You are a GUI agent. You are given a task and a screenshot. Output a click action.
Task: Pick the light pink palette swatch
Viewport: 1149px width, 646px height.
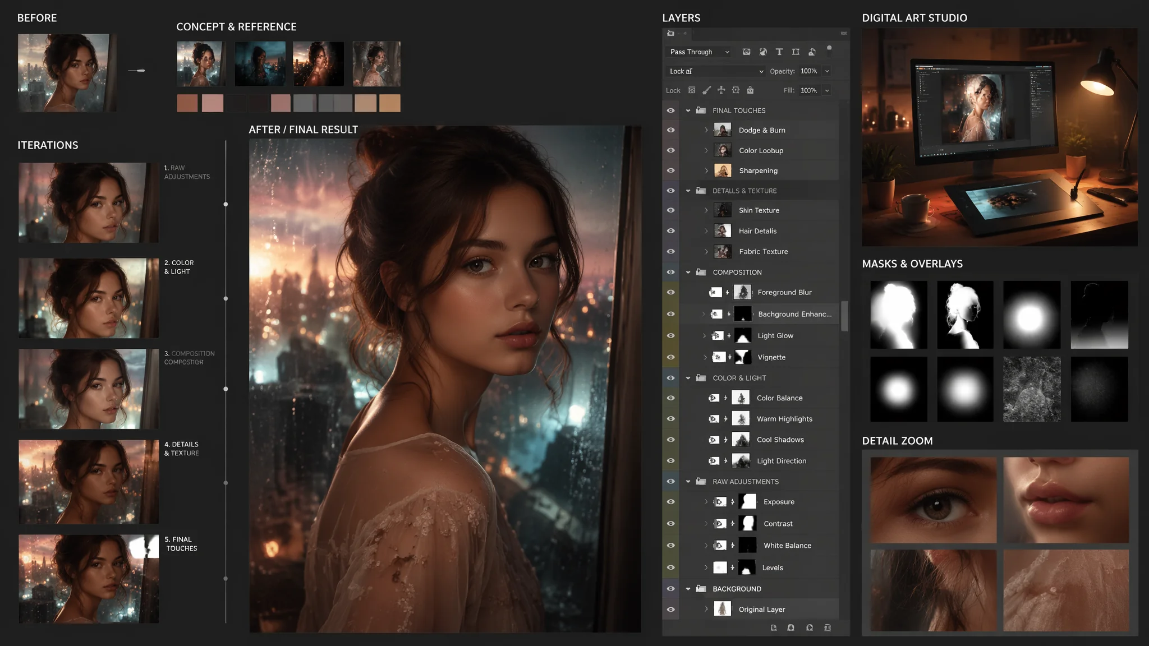click(x=213, y=103)
